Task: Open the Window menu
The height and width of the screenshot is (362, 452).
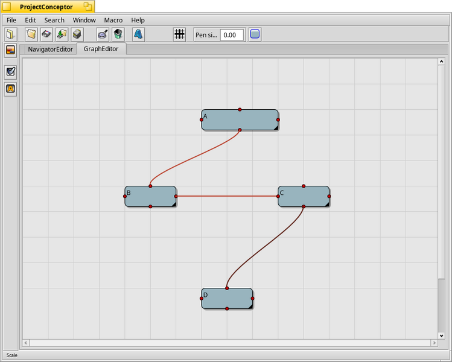Action: coord(84,20)
